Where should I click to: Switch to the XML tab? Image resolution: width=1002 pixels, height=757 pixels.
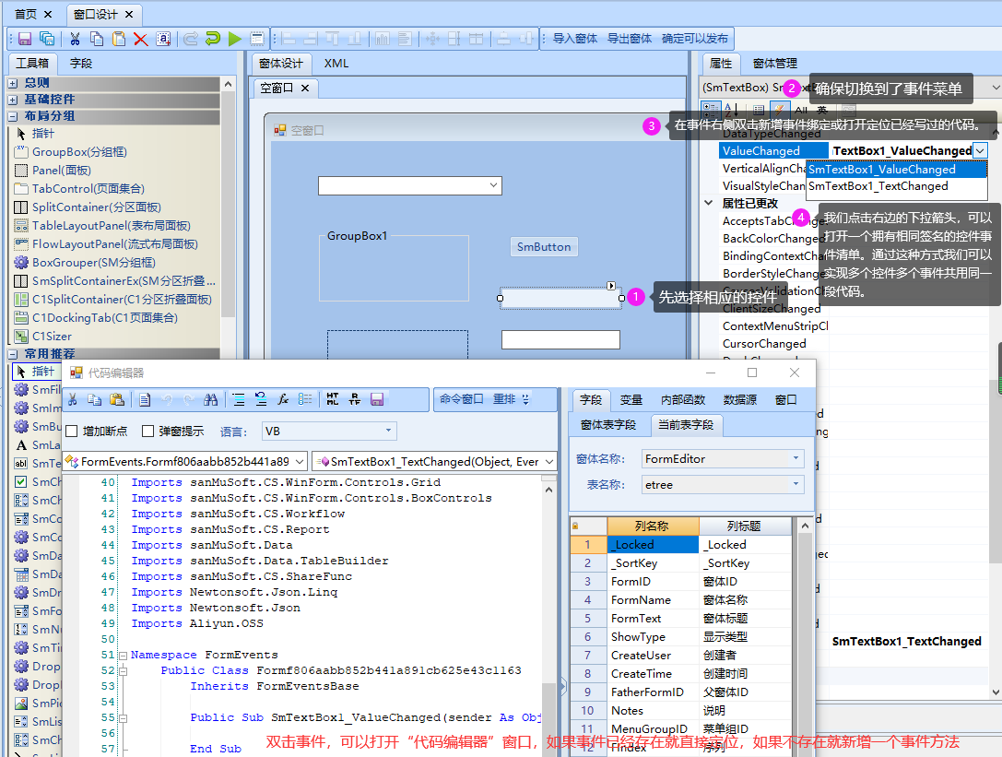click(x=336, y=64)
